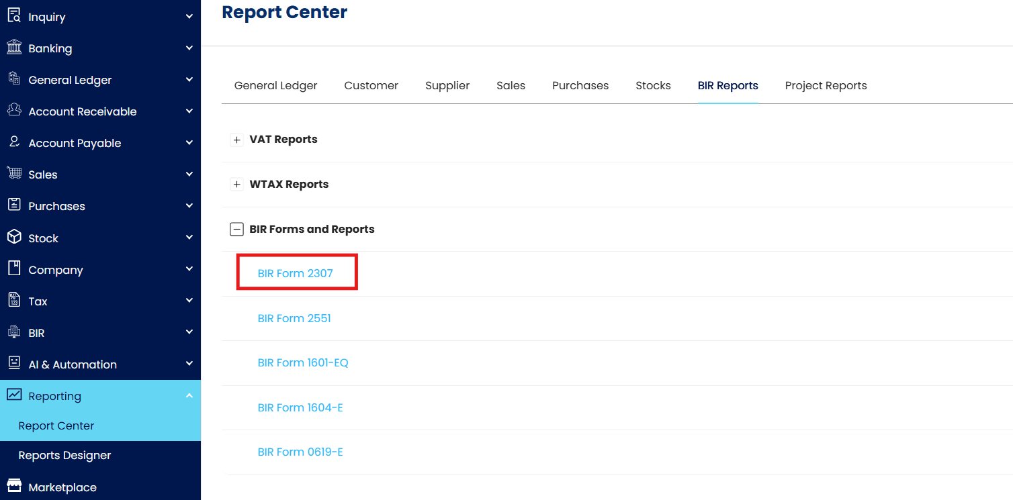Image resolution: width=1013 pixels, height=500 pixels.
Task: Switch to the Project Reports tab
Action: pyautogui.click(x=826, y=86)
